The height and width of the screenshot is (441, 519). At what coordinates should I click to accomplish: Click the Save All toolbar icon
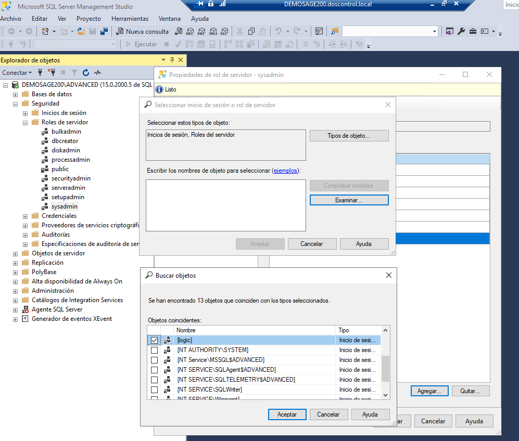coord(104,31)
